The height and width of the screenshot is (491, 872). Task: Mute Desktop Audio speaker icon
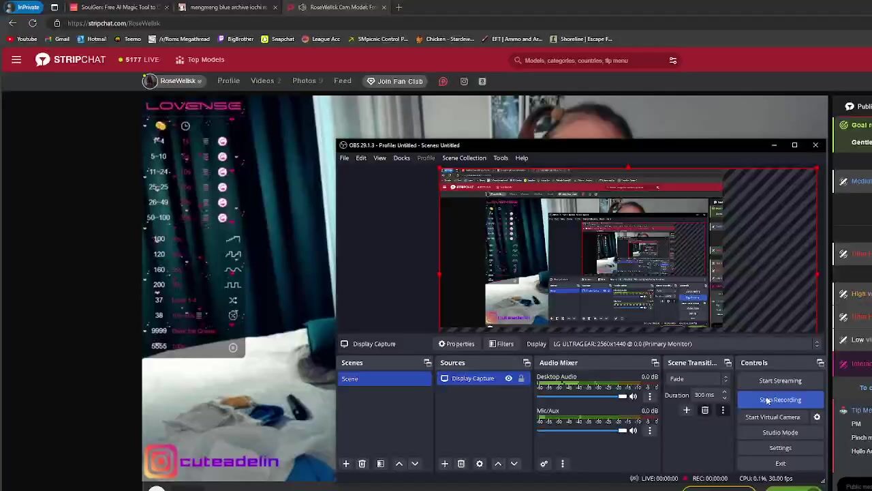coord(633,396)
